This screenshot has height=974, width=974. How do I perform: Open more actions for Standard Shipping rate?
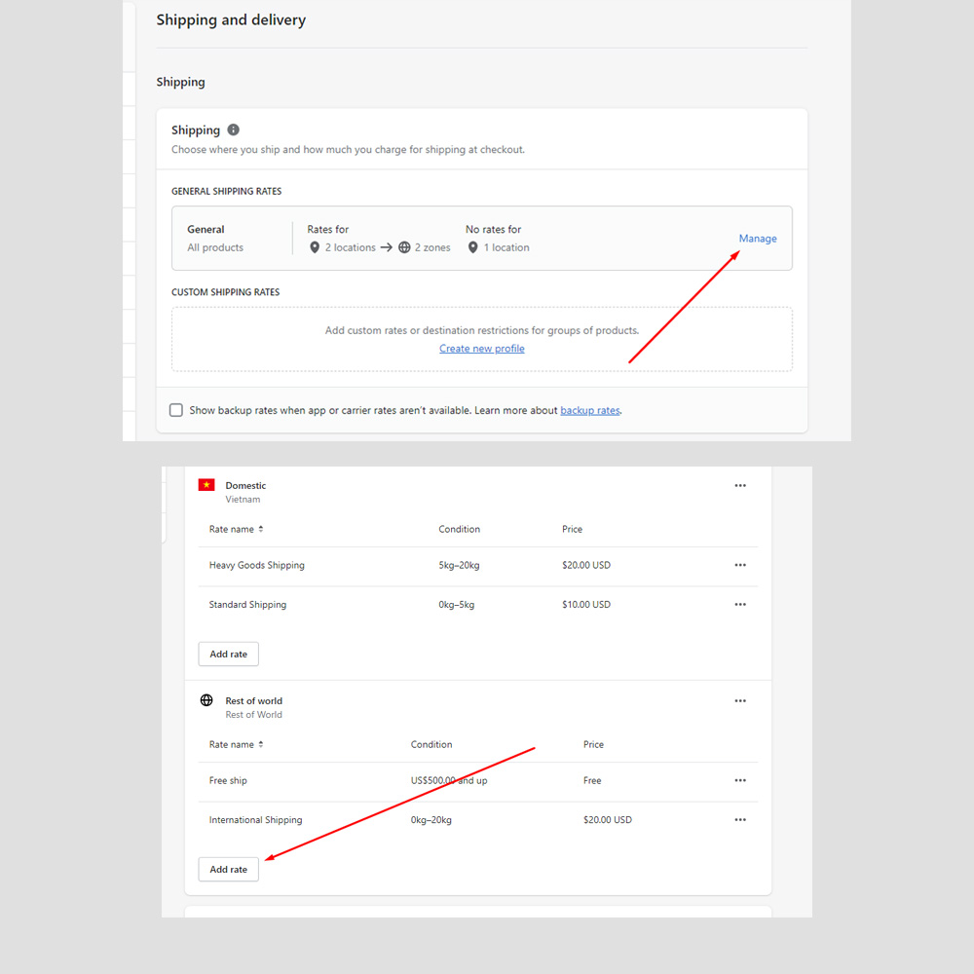click(x=740, y=605)
